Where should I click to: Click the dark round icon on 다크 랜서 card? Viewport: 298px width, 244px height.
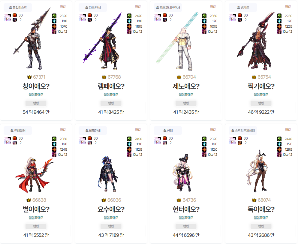(90, 20)
